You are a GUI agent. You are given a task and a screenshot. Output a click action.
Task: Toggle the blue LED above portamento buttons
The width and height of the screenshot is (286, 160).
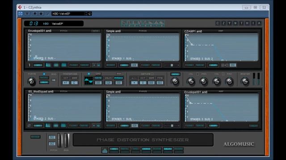tap(44, 74)
